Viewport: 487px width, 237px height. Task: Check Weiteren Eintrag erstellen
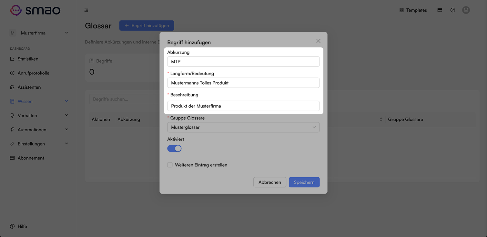(170, 165)
